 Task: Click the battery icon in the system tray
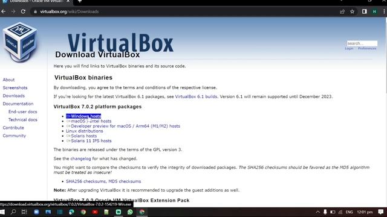[333, 212]
